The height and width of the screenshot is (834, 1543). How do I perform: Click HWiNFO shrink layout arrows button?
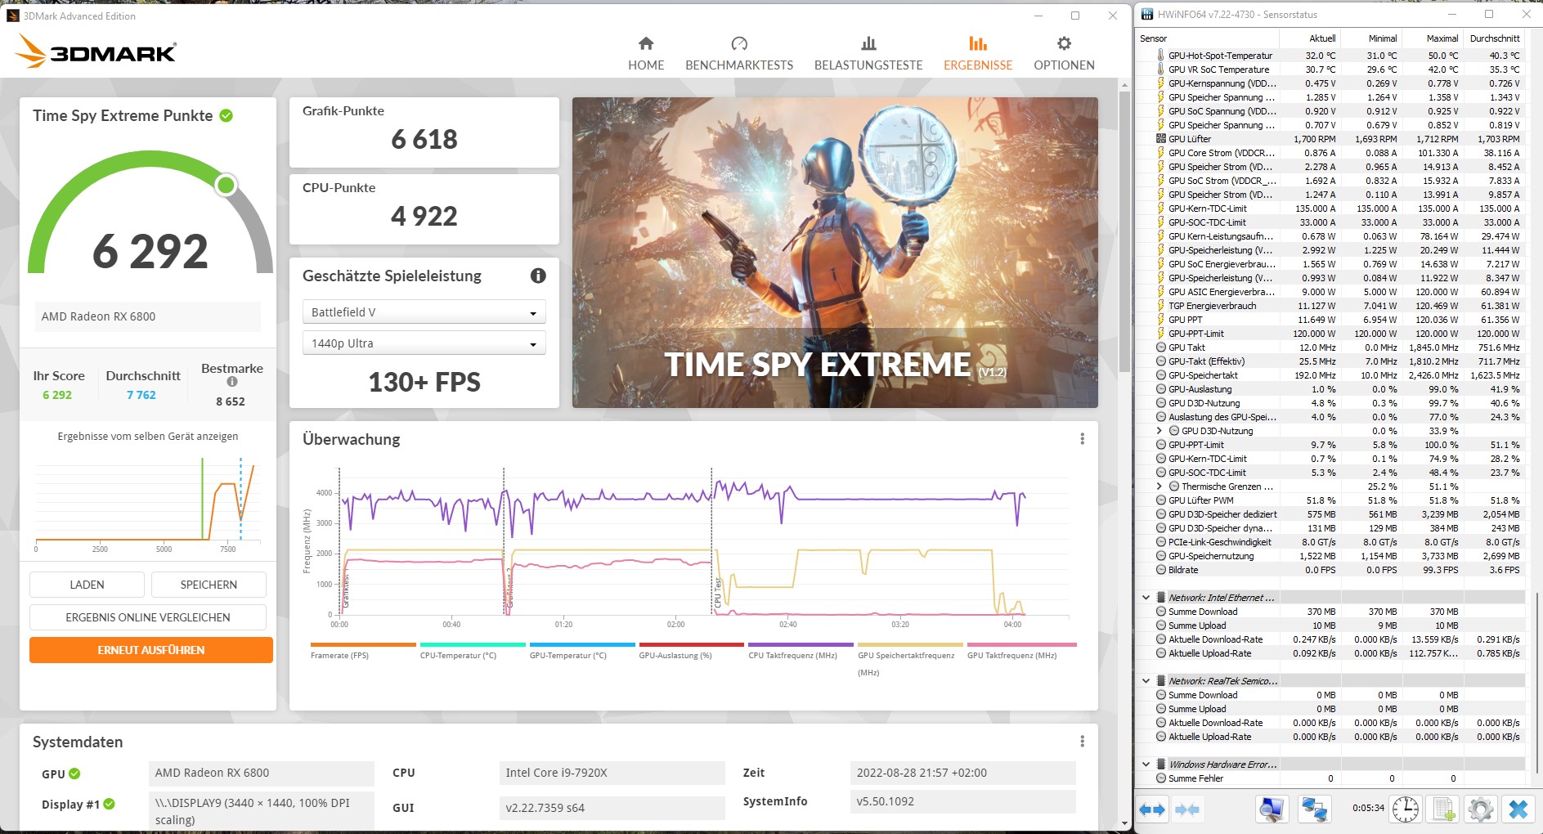[1187, 809]
